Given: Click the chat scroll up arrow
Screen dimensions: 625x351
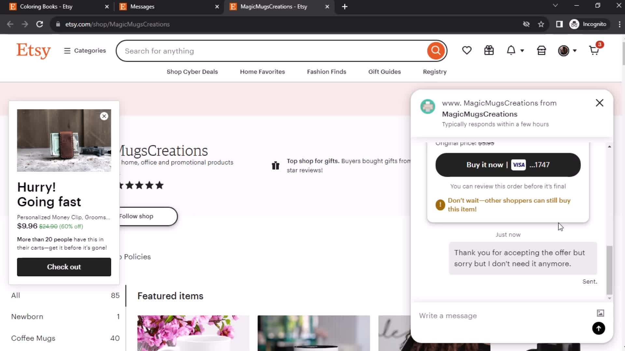Looking at the screenshot, I should 609,147.
